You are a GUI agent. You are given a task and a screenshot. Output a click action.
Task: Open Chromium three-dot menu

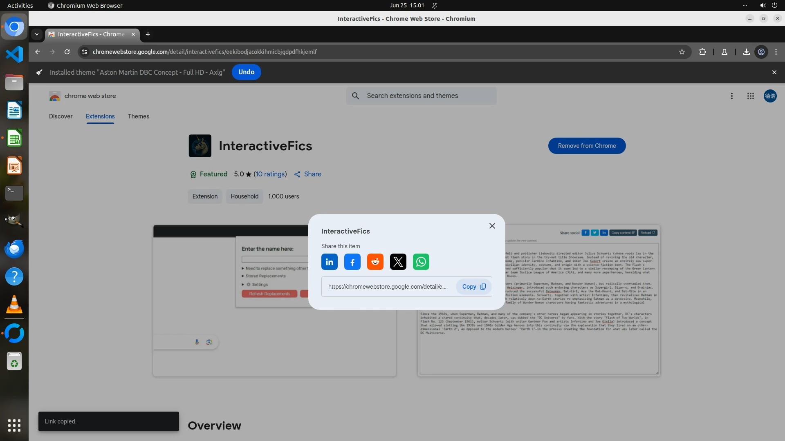(776, 52)
